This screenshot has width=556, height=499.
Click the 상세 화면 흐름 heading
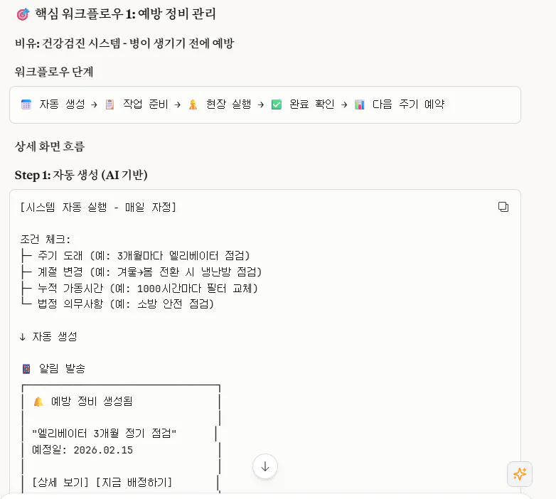[50, 146]
